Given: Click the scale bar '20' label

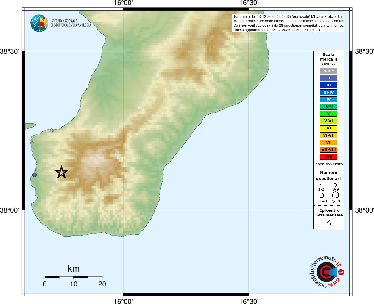Looking at the screenshot, I should 102,284.
